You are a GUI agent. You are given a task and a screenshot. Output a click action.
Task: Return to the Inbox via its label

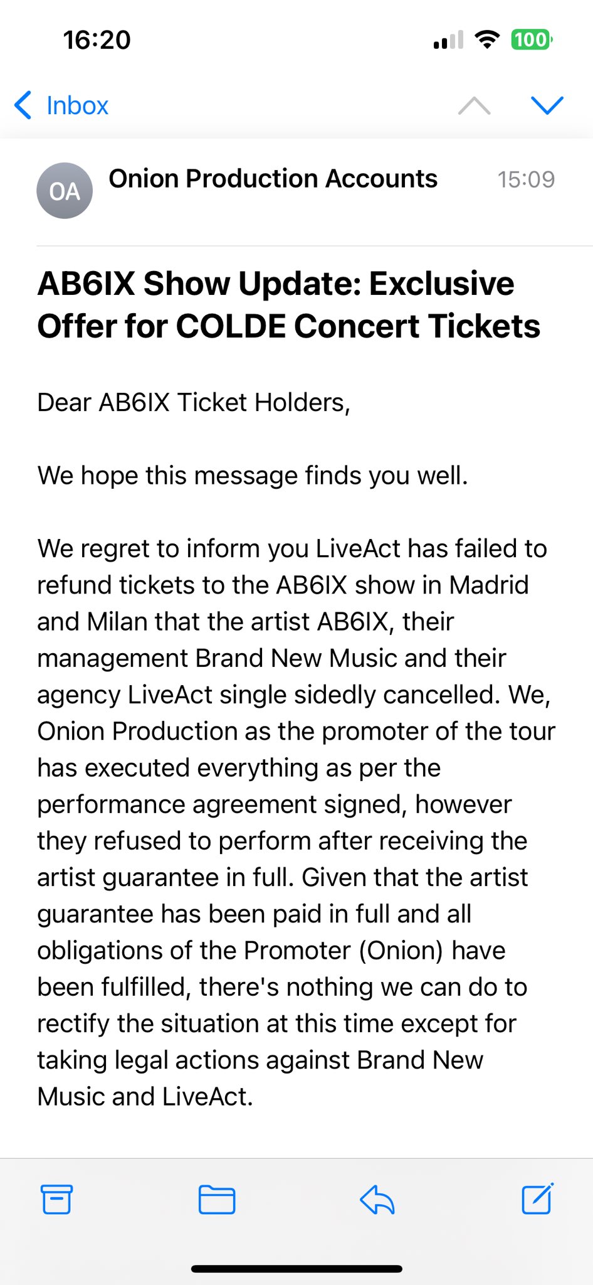pyautogui.click(x=77, y=105)
